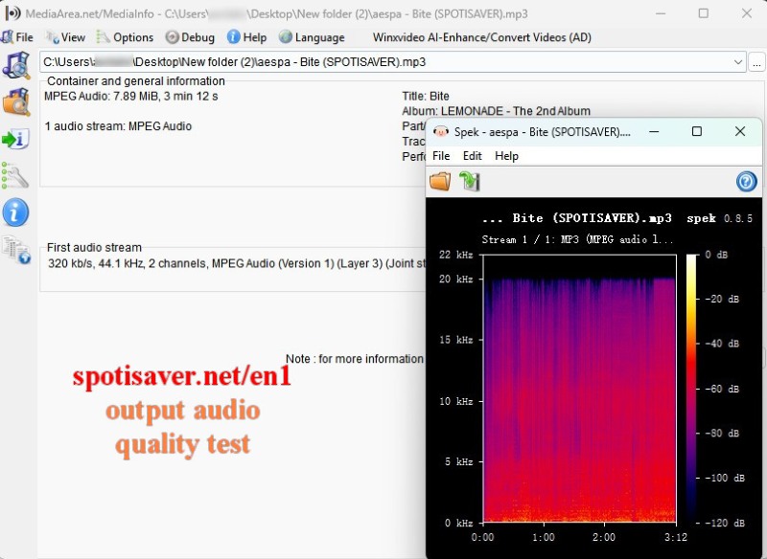This screenshot has width=767, height=559.
Task: Open Spek's Edit menu
Action: click(x=473, y=156)
